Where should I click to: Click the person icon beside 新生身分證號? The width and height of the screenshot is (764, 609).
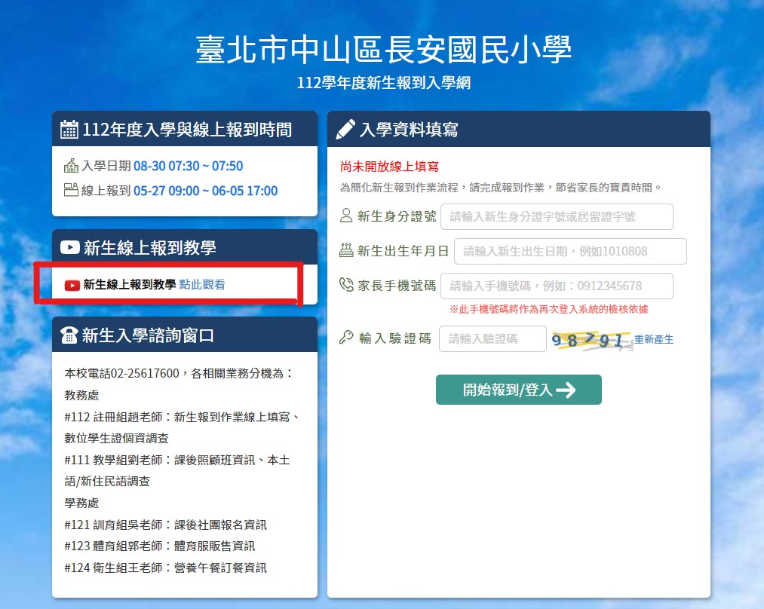pos(346,216)
